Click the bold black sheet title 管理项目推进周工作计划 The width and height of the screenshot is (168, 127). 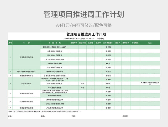(86, 34)
